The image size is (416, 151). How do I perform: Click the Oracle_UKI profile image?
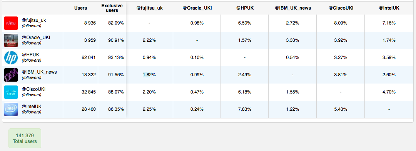click(x=11, y=40)
